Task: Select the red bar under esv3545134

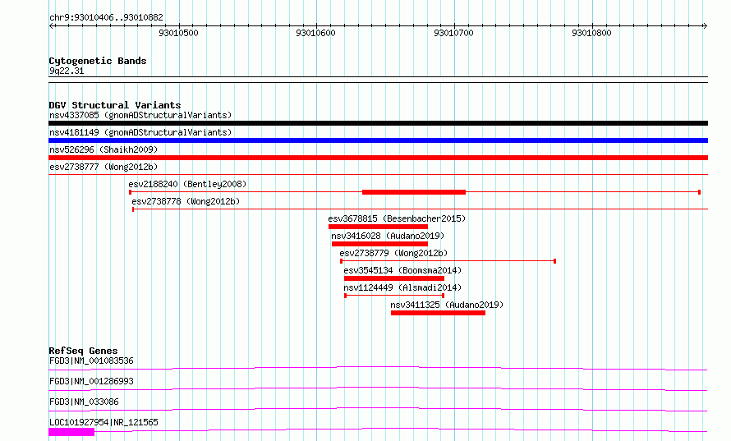Action: pos(394,278)
